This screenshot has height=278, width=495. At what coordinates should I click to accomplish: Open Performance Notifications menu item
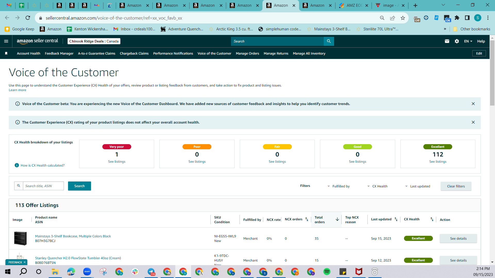(x=173, y=53)
